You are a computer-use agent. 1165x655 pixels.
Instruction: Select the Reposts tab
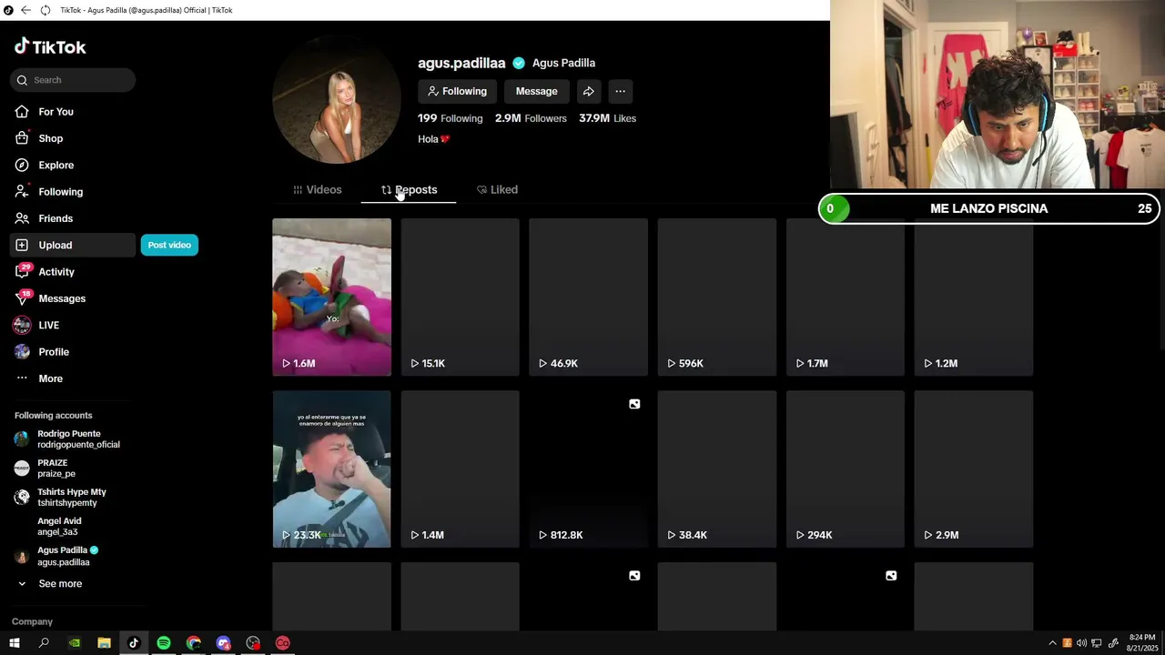[409, 189]
